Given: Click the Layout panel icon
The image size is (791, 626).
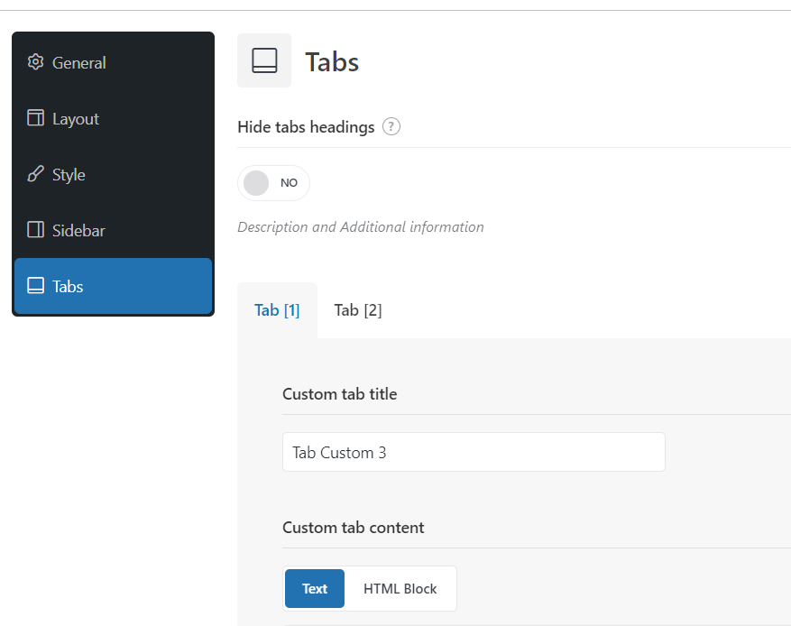Looking at the screenshot, I should (x=35, y=118).
